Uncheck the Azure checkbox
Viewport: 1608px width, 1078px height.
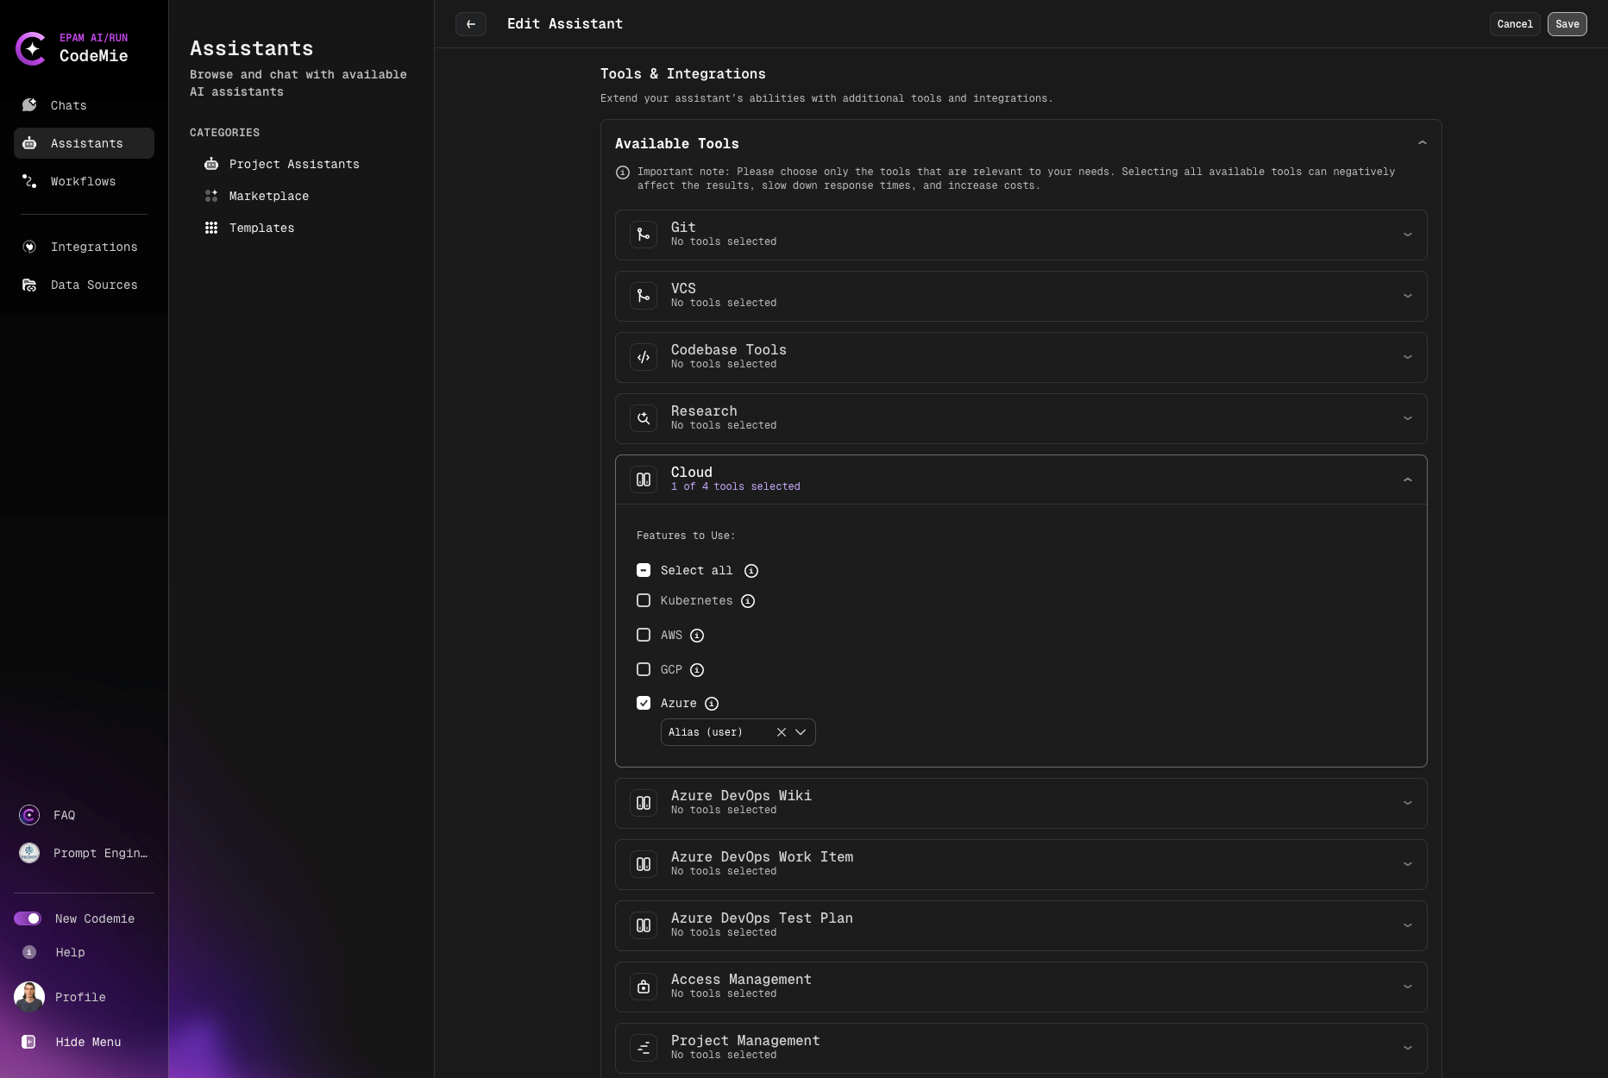[644, 703]
